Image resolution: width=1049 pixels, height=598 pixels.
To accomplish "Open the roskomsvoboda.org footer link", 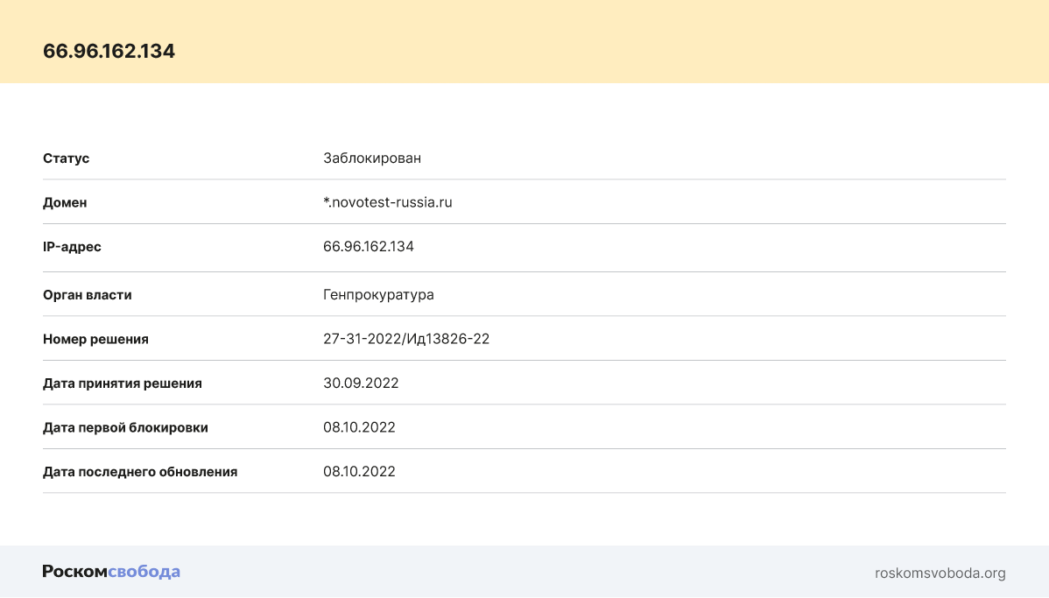I will point(940,573).
